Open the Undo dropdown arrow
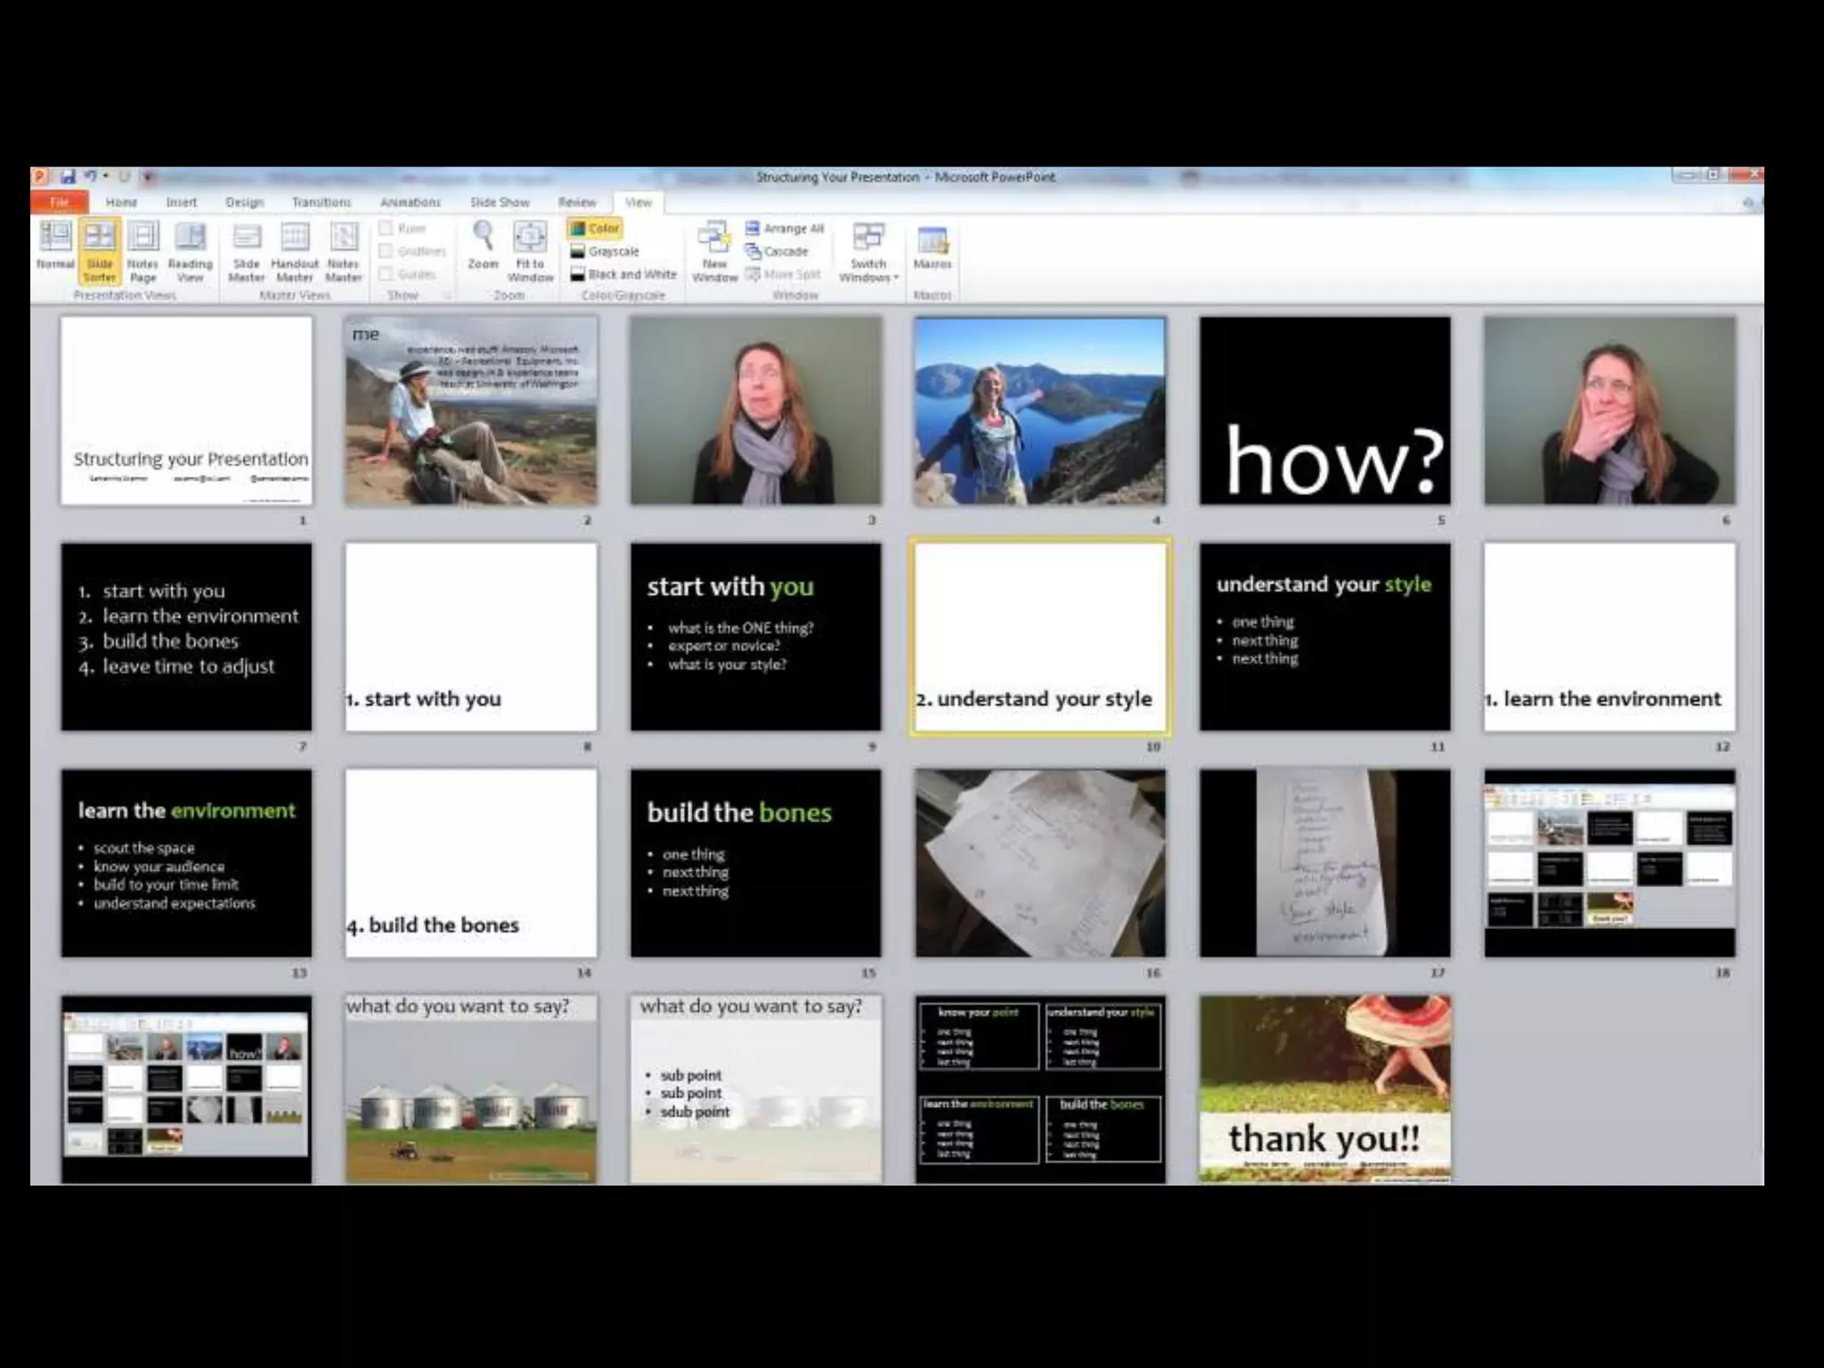 coord(106,176)
